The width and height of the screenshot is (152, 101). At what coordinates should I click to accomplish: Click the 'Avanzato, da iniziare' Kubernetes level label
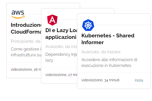[101, 52]
